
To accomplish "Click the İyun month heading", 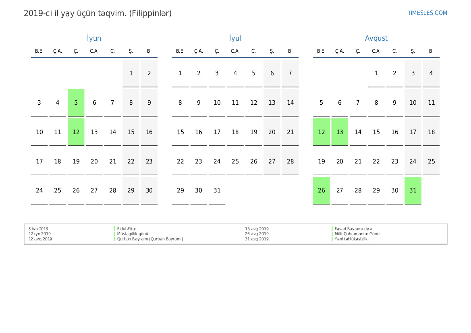I will 94,38.
